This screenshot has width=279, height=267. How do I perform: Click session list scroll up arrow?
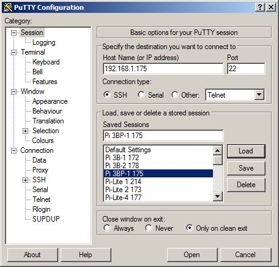218,150
